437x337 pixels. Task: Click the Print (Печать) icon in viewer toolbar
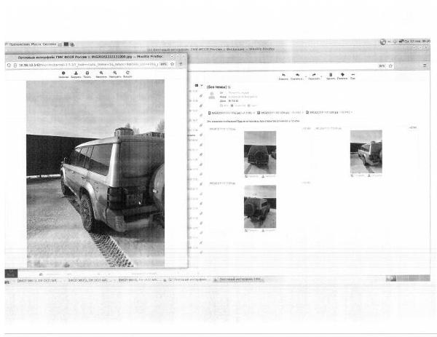pyautogui.click(x=87, y=74)
